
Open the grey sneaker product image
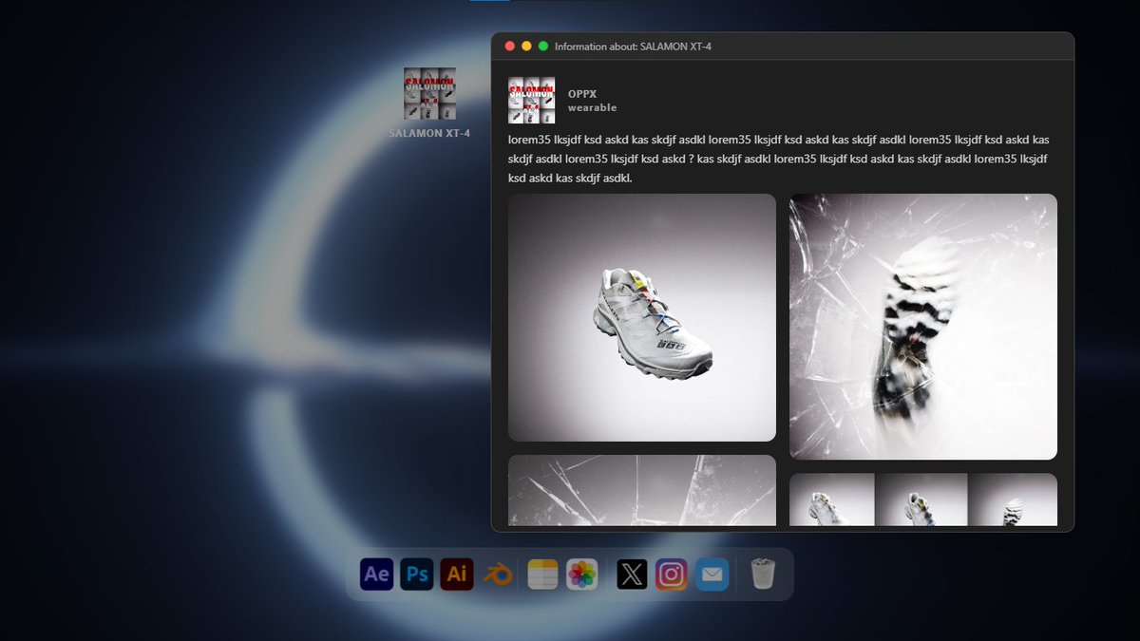(x=642, y=318)
